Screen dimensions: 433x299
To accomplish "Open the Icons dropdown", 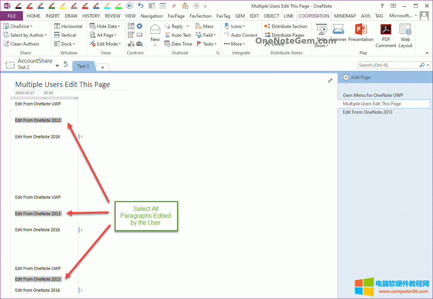I will coord(235,26).
